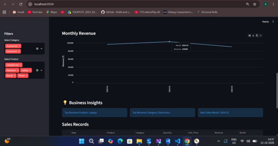This screenshot has width=278, height=146.
Task: Click the browser forward arrow
Action: (13, 4)
